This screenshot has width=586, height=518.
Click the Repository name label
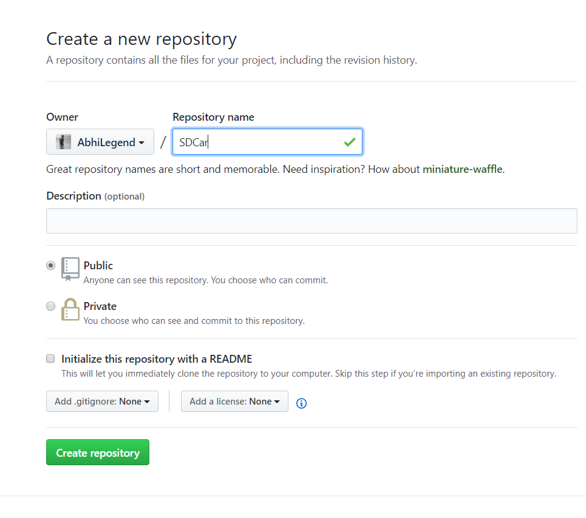213,117
